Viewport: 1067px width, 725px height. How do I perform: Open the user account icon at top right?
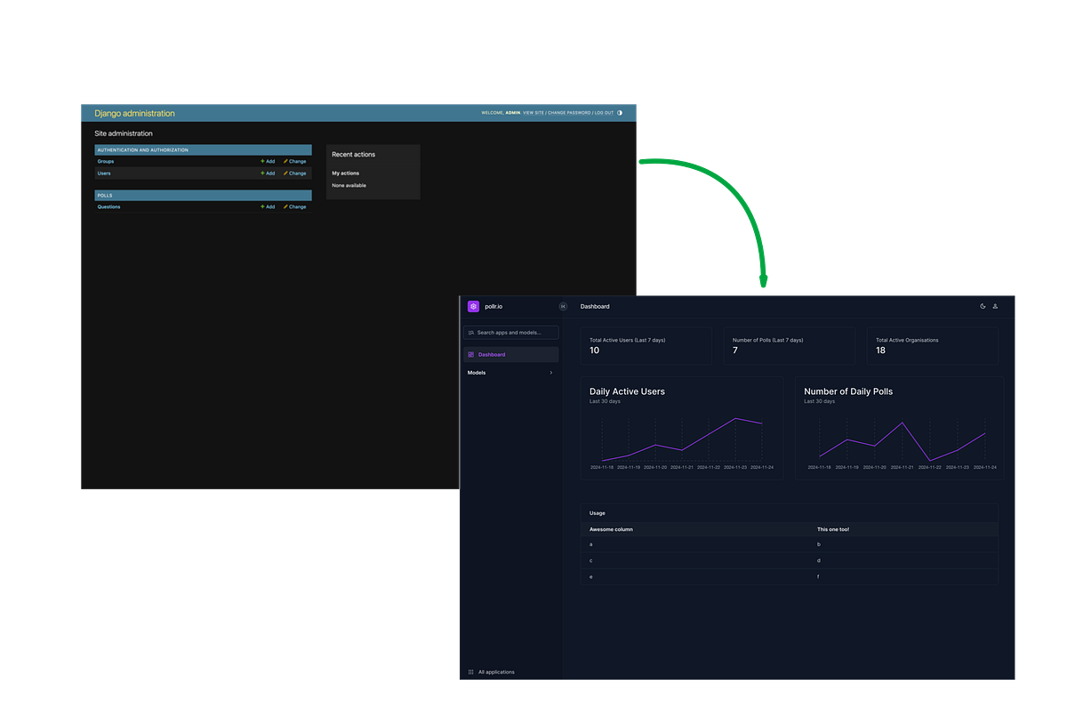click(x=994, y=306)
